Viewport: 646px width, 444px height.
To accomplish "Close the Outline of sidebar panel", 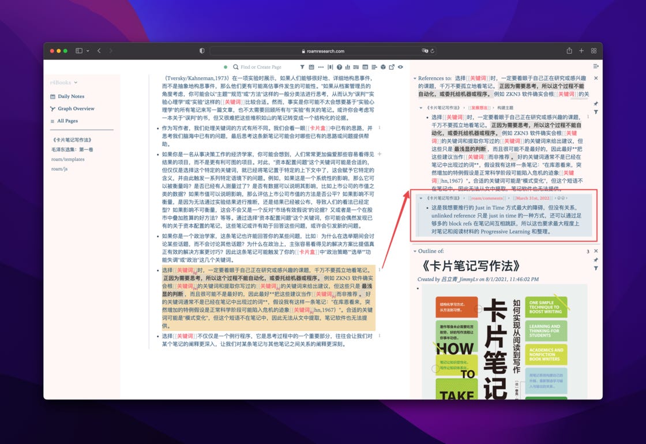I will [596, 251].
